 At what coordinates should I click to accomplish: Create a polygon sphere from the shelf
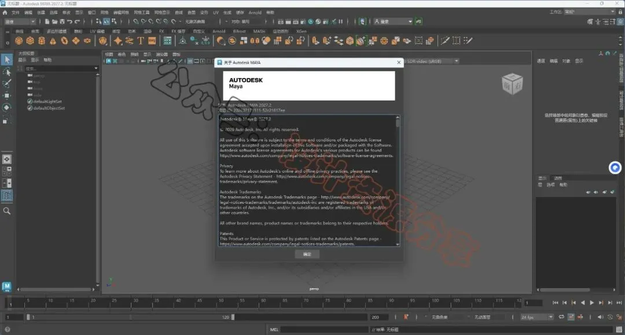[x=19, y=40]
